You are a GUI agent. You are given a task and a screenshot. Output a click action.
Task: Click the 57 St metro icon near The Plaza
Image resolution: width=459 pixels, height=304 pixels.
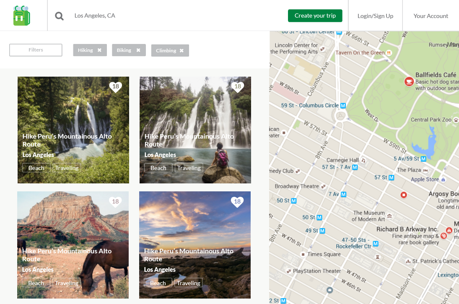coord(392,178)
